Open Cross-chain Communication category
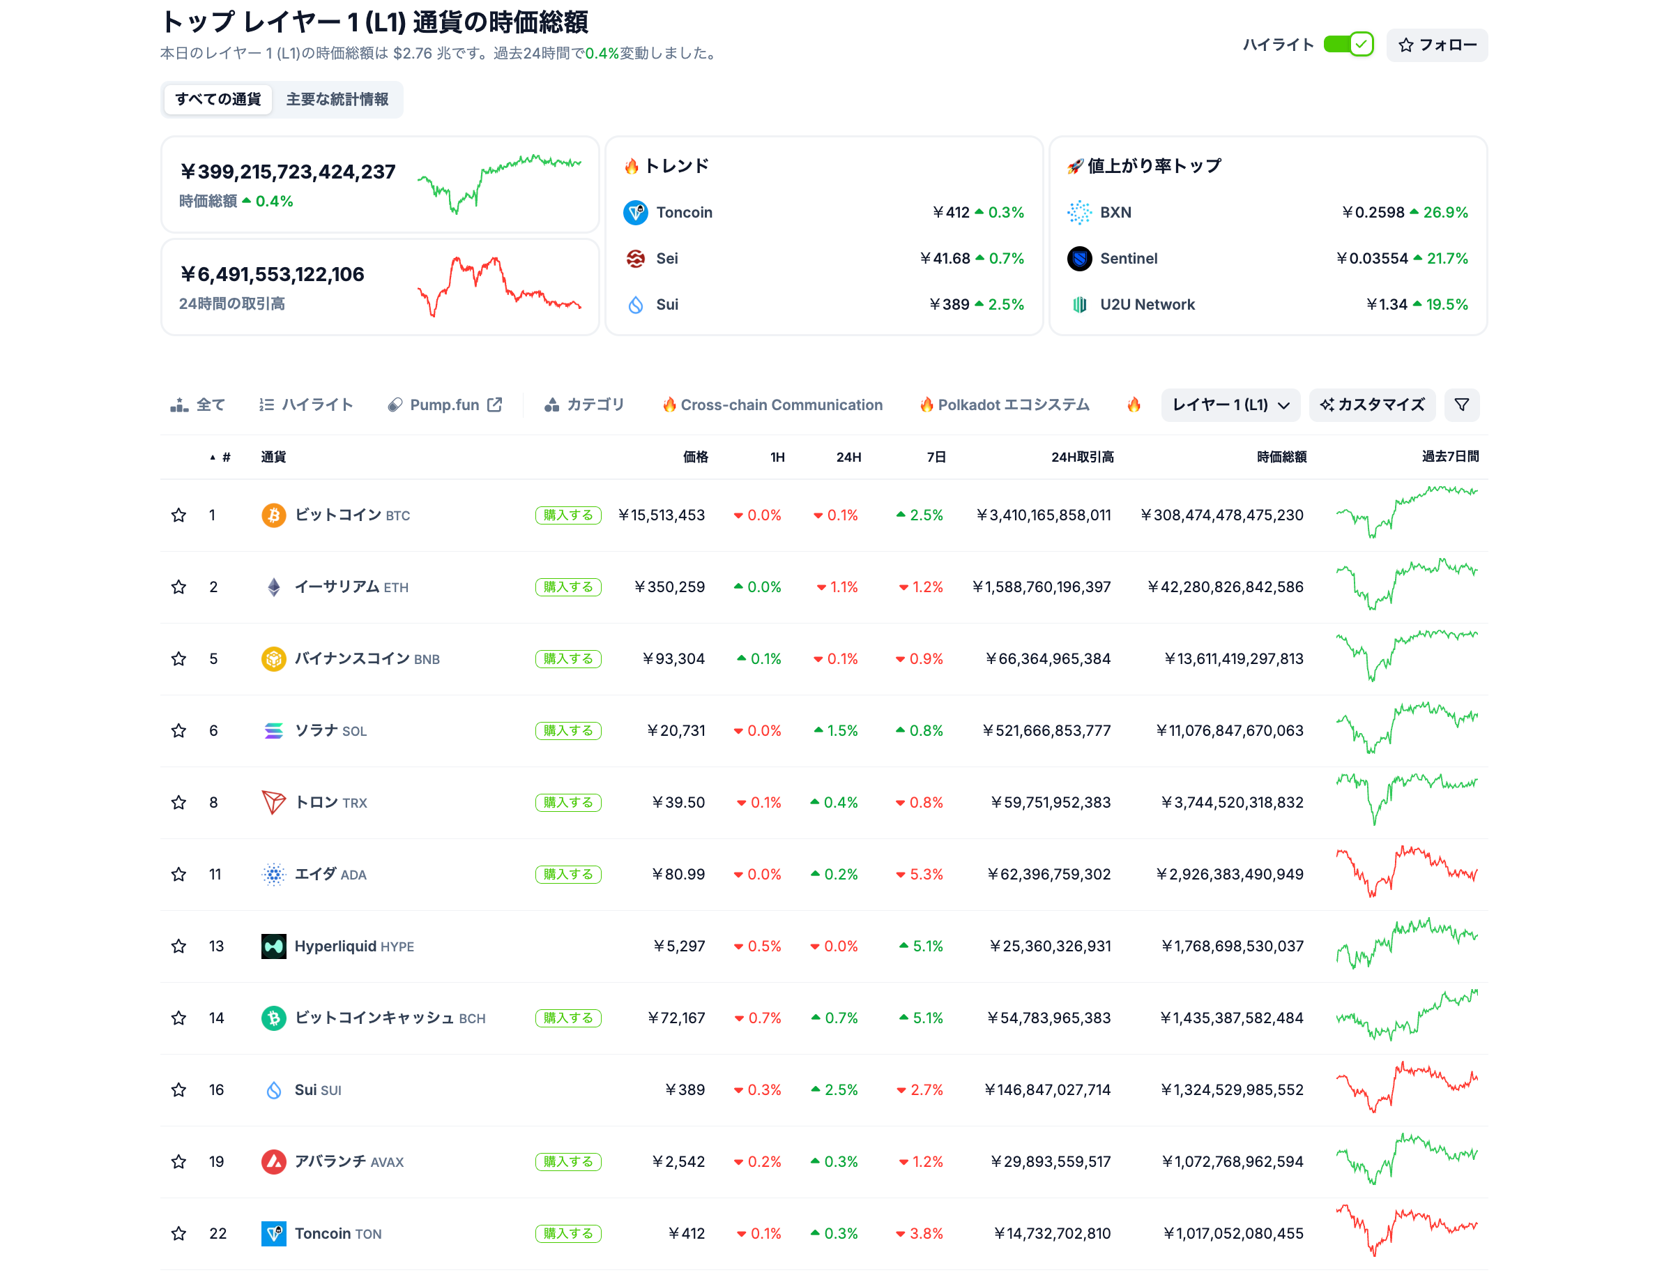The image size is (1655, 1275). click(772, 405)
